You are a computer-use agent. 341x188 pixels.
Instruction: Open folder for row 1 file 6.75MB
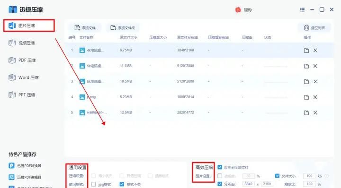pos(306,51)
